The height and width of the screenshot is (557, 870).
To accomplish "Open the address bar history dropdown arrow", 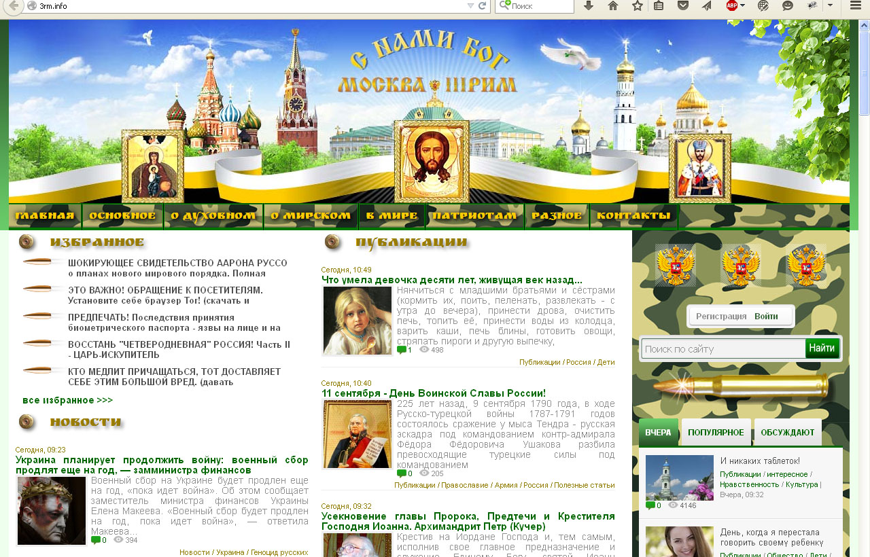I will point(470,5).
